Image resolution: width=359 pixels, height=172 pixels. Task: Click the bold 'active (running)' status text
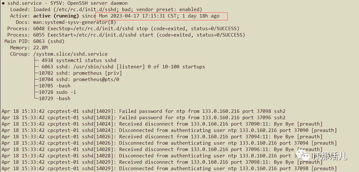coord(56,16)
